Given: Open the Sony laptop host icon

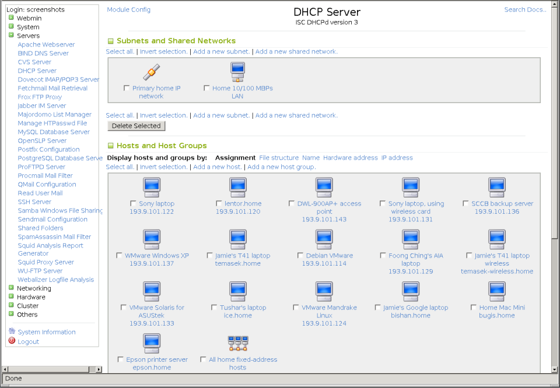Looking at the screenshot, I should click(152, 186).
